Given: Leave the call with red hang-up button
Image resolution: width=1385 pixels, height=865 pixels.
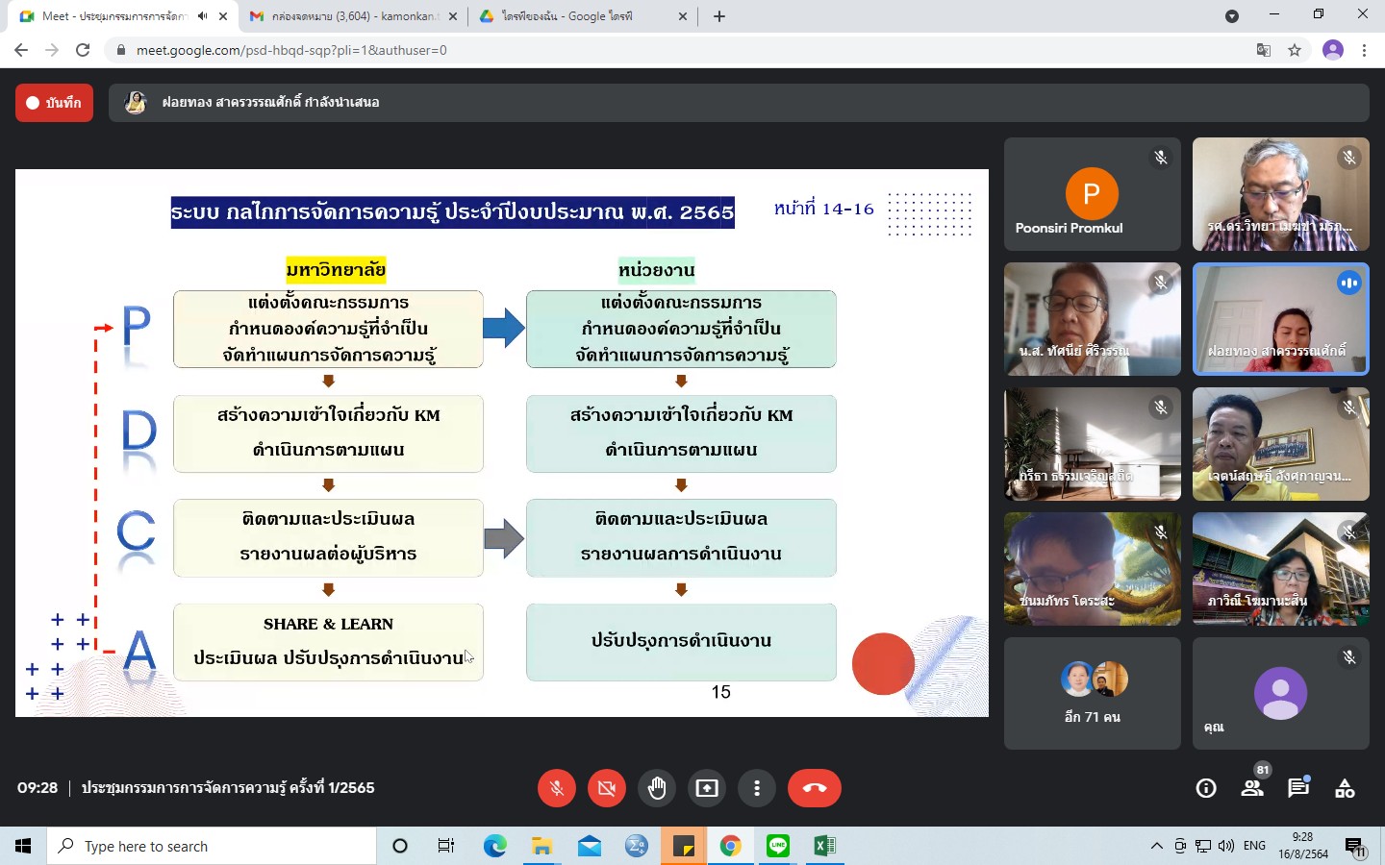Looking at the screenshot, I should pos(814,788).
